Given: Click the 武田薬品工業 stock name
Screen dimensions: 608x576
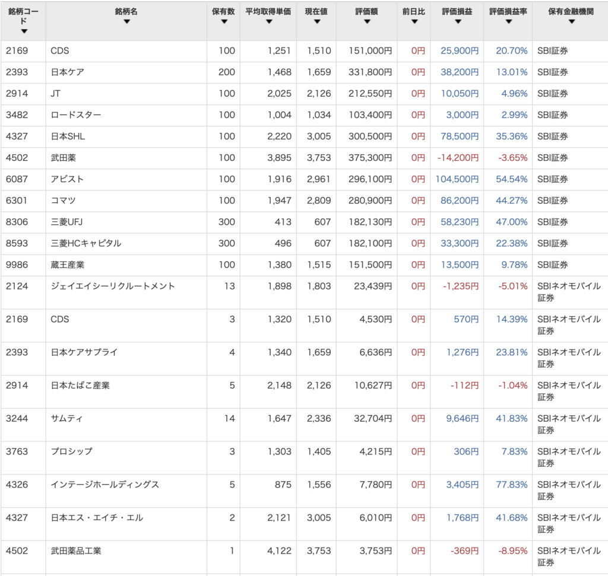Looking at the screenshot, I should (x=76, y=551).
